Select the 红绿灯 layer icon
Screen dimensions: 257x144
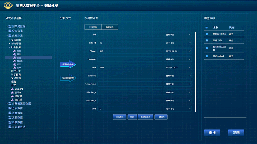tap(12, 96)
